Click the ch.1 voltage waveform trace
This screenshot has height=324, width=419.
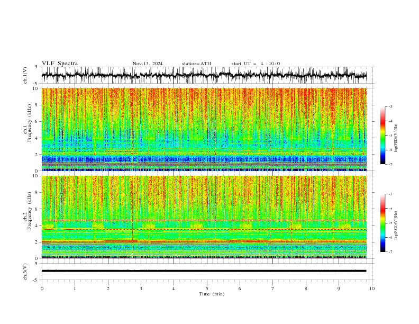pos(204,75)
